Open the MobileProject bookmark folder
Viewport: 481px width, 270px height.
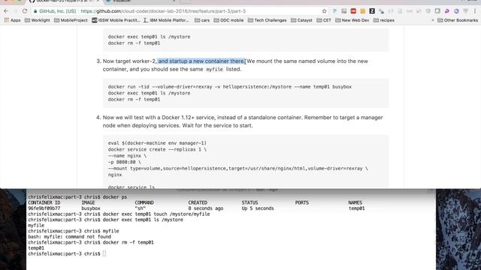pyautogui.click(x=71, y=20)
